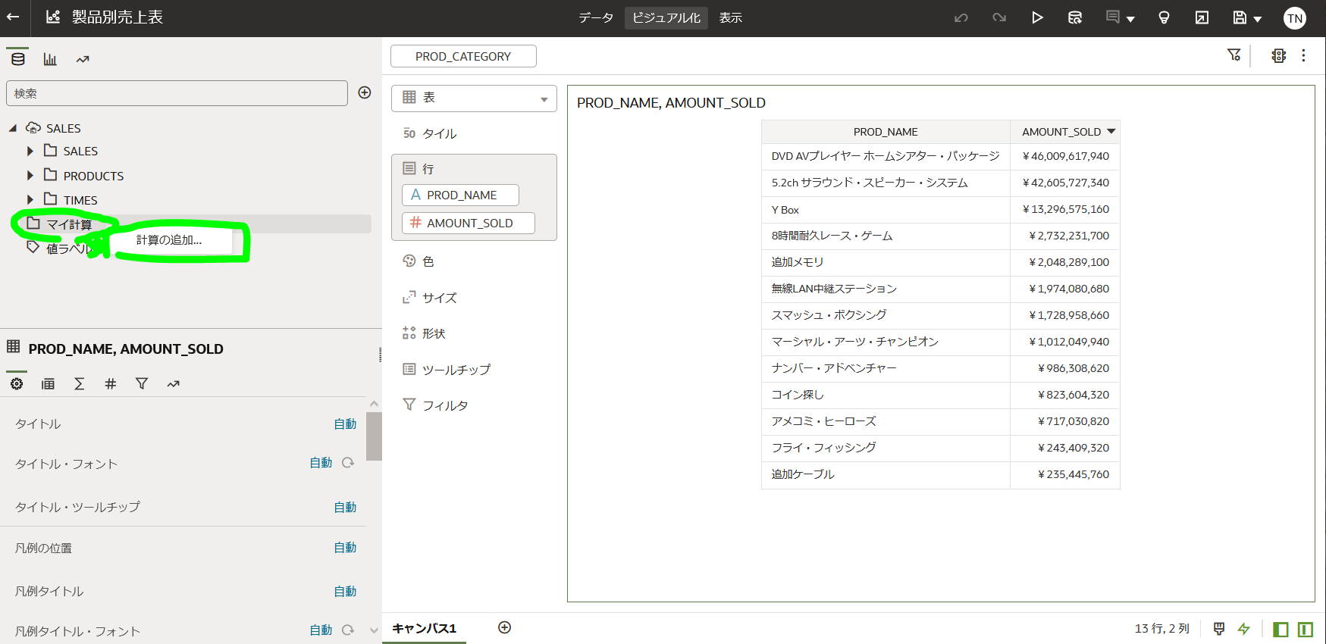Click the AMOUNT_SOLD pill in rows
The image size is (1326, 644).
coord(468,223)
